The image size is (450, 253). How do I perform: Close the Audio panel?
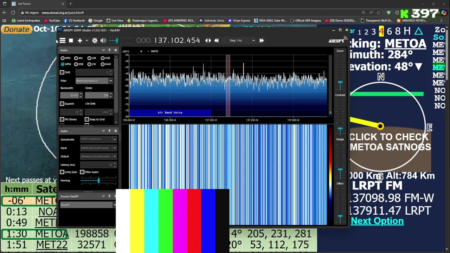[x=115, y=131]
